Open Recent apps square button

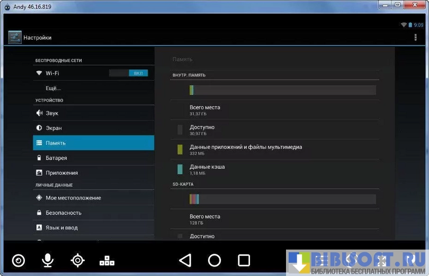(244, 260)
